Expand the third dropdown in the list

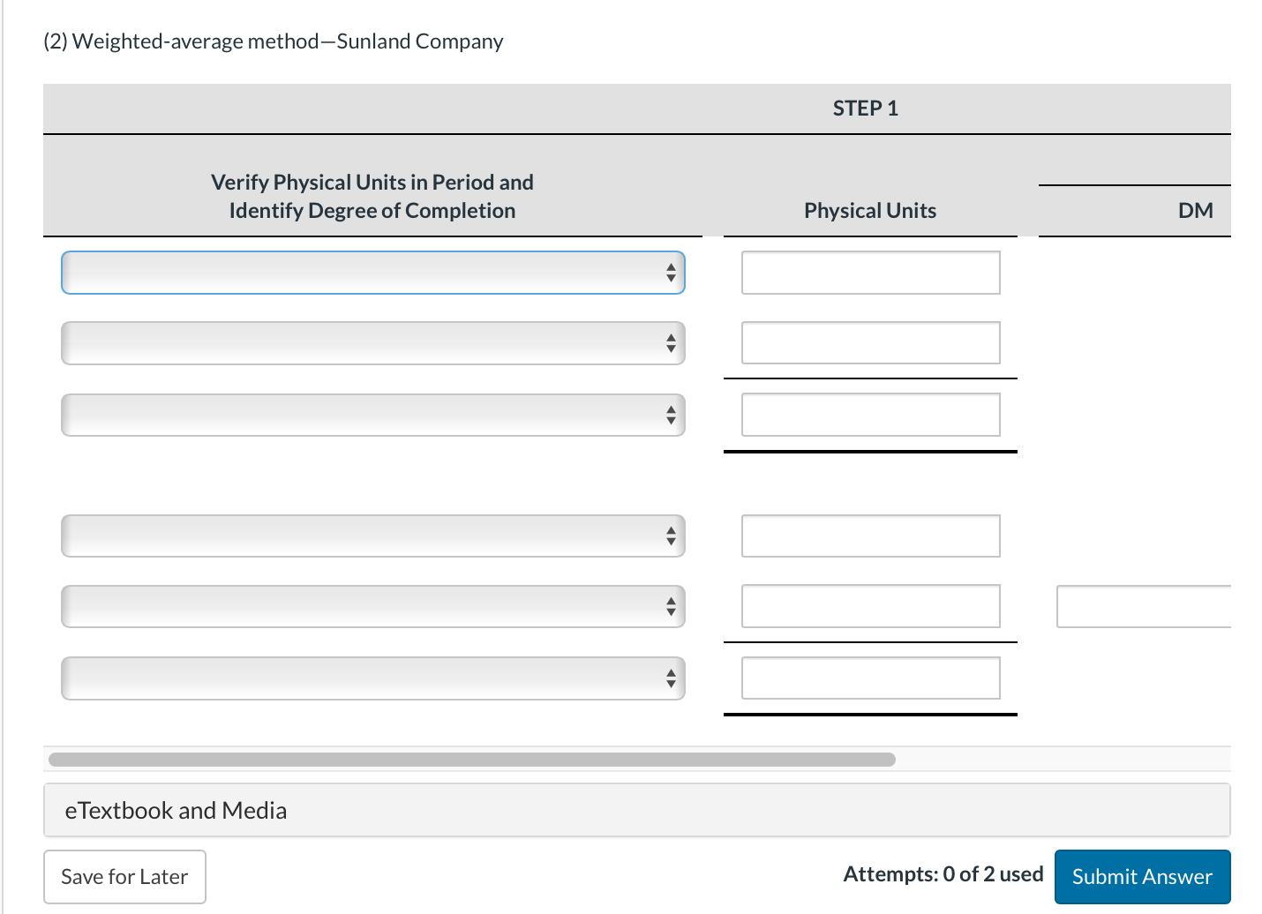[371, 415]
